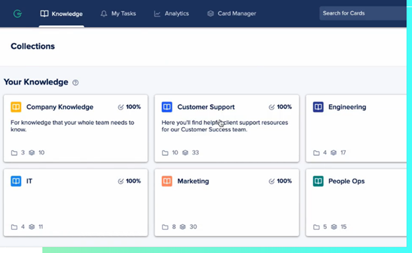
Task: Click People Ops folder icon
Action: click(x=316, y=227)
